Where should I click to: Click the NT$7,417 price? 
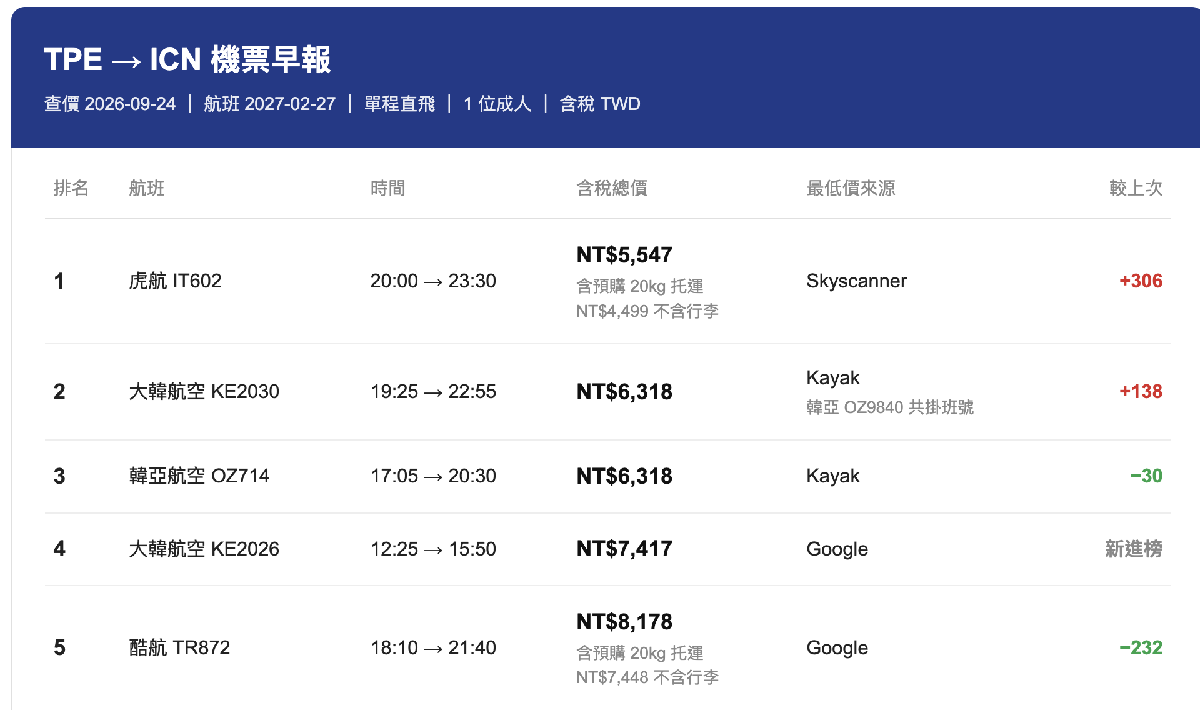click(x=624, y=549)
